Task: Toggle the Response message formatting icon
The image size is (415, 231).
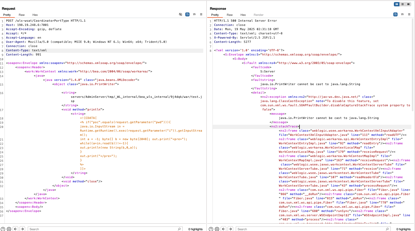Action: tap(395, 14)
